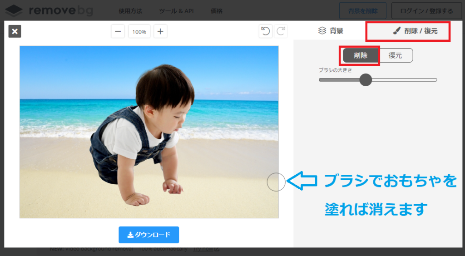Open the ツール & API menu
465x256 pixels.
(x=177, y=11)
